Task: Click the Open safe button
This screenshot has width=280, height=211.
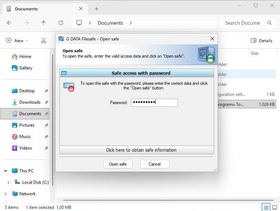Action: coord(118,164)
